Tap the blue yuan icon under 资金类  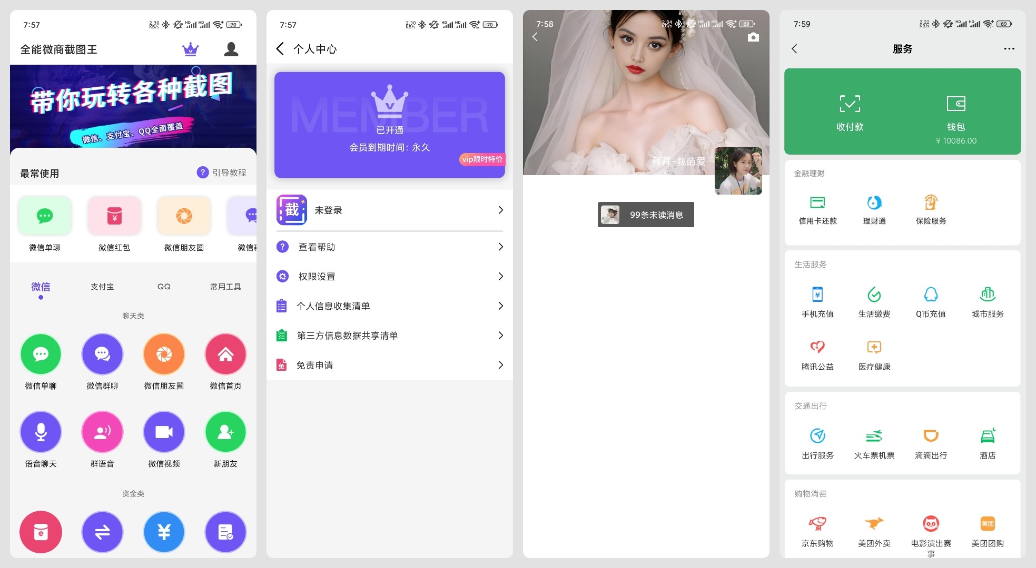164,532
